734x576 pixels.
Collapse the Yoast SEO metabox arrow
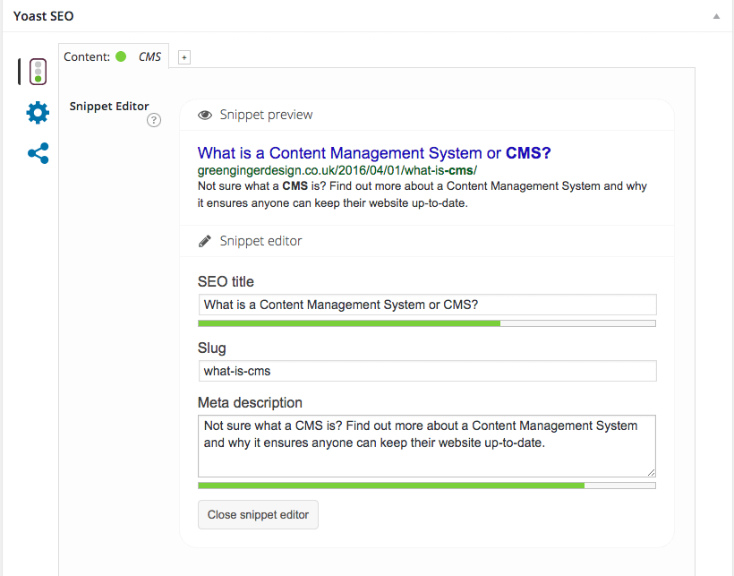click(716, 16)
